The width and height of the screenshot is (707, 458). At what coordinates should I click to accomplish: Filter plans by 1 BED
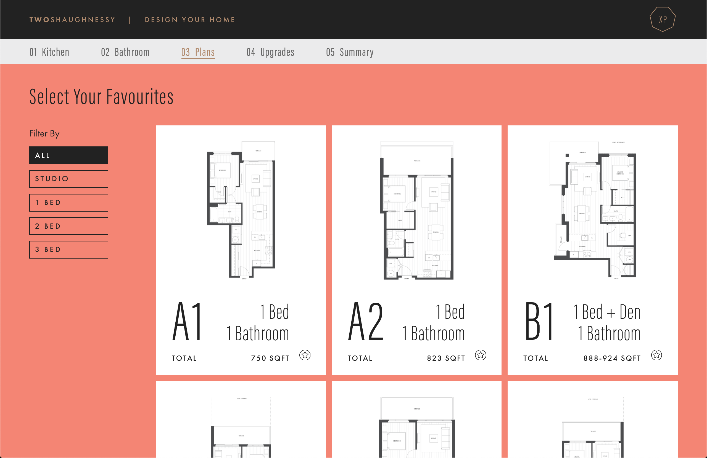(68, 203)
